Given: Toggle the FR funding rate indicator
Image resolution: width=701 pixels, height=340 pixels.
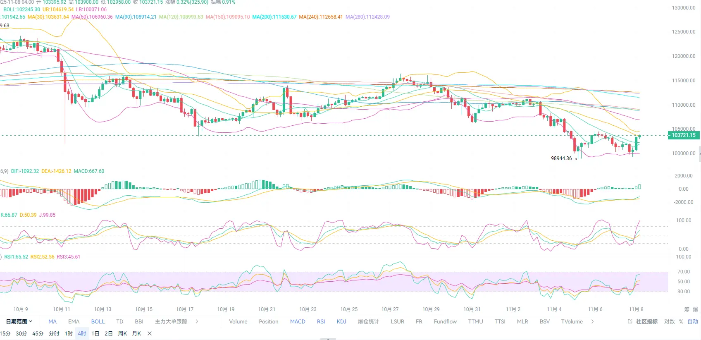Looking at the screenshot, I should coord(419,321).
